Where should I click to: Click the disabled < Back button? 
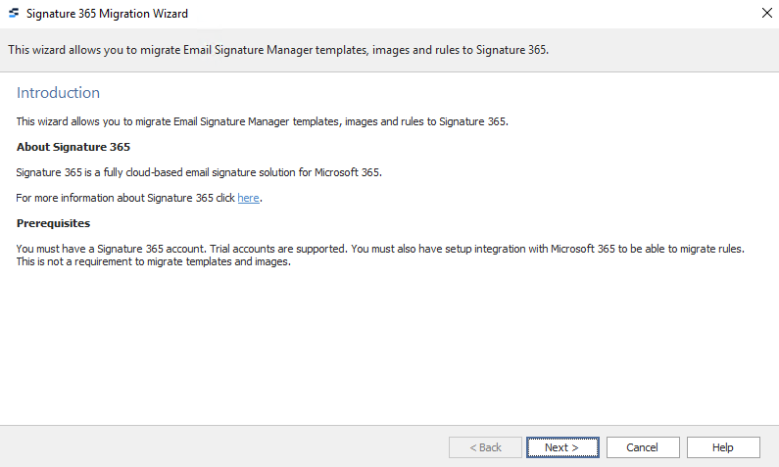pos(485,447)
